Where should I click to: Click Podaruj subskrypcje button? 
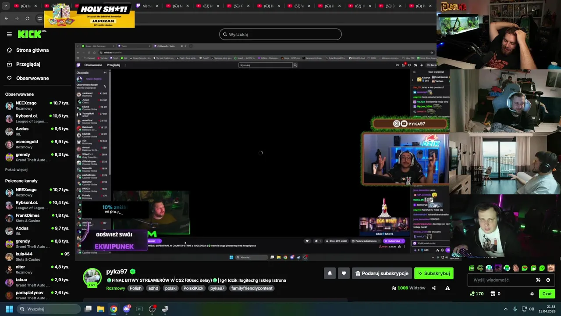[x=382, y=273]
